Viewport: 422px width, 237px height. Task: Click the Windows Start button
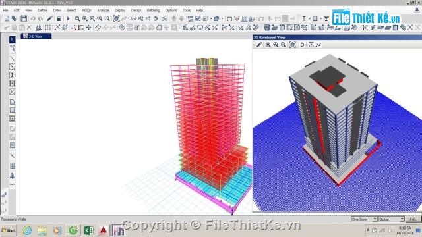pyautogui.click(x=9, y=230)
